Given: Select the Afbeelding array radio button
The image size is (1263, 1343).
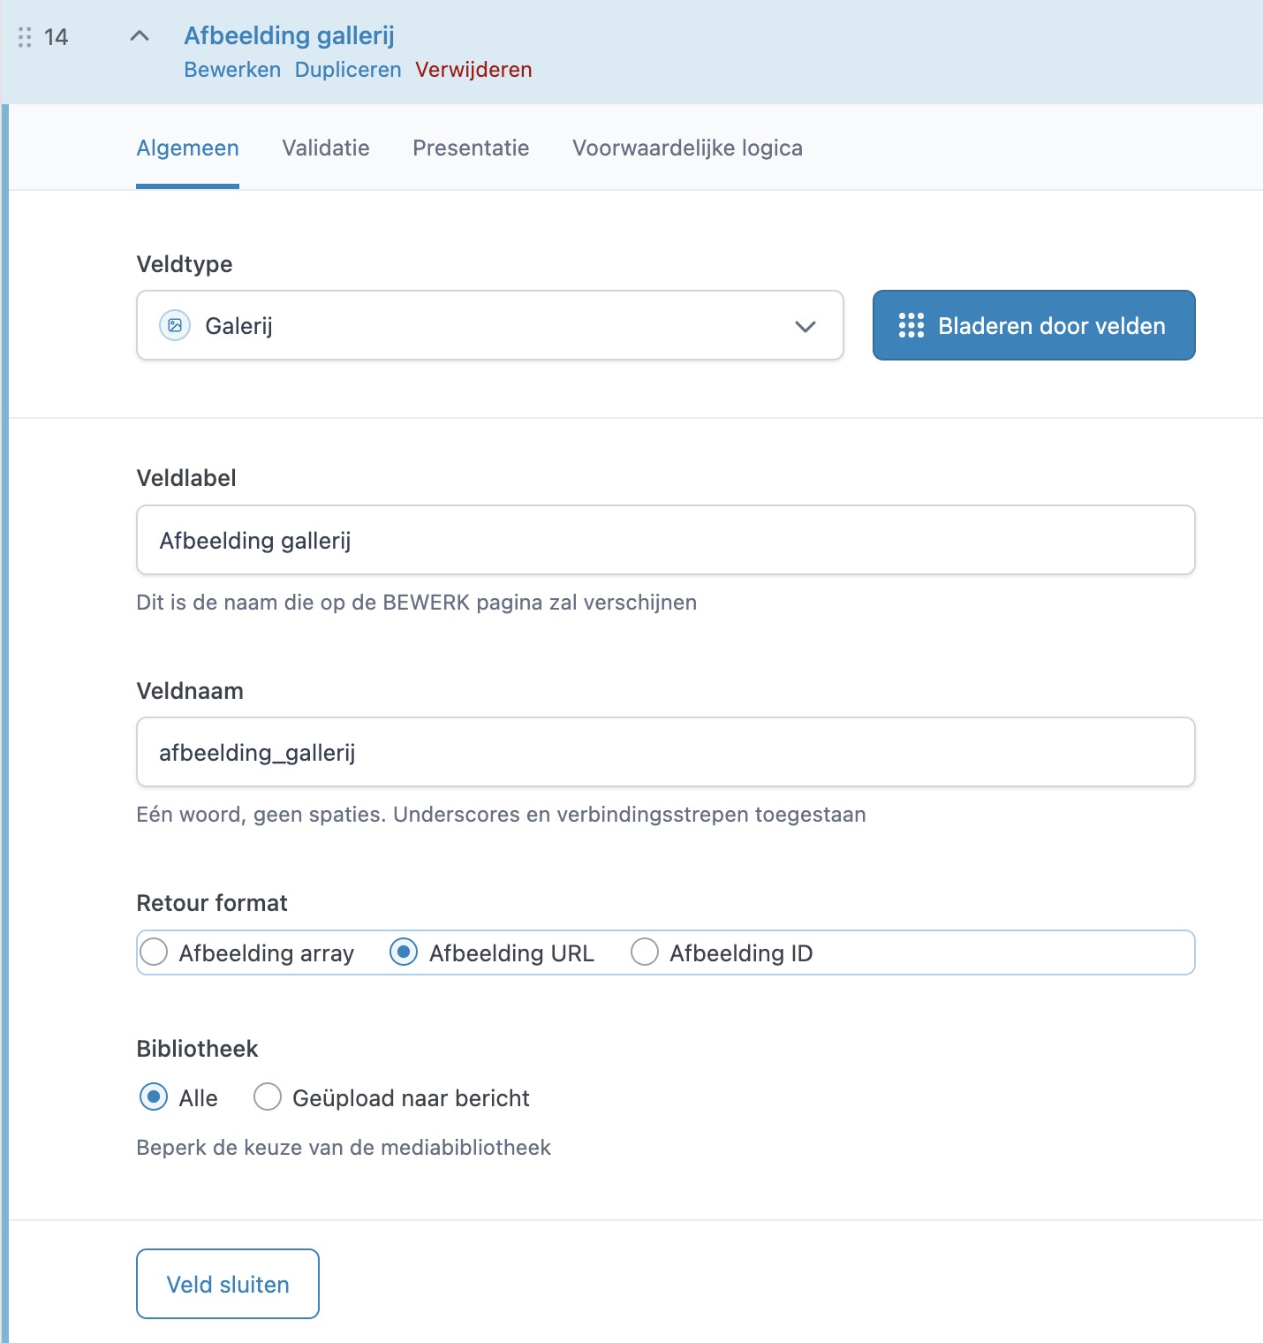Looking at the screenshot, I should point(155,952).
